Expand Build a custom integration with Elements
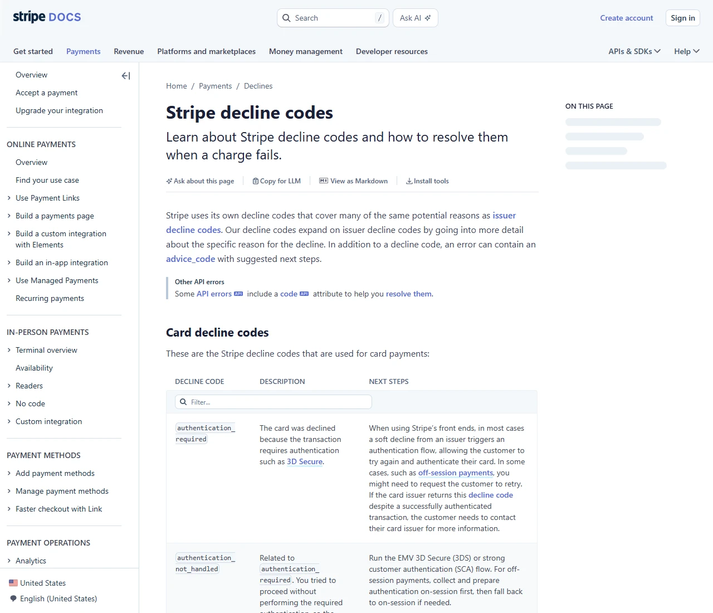Viewport: 713px width, 613px height. click(9, 233)
